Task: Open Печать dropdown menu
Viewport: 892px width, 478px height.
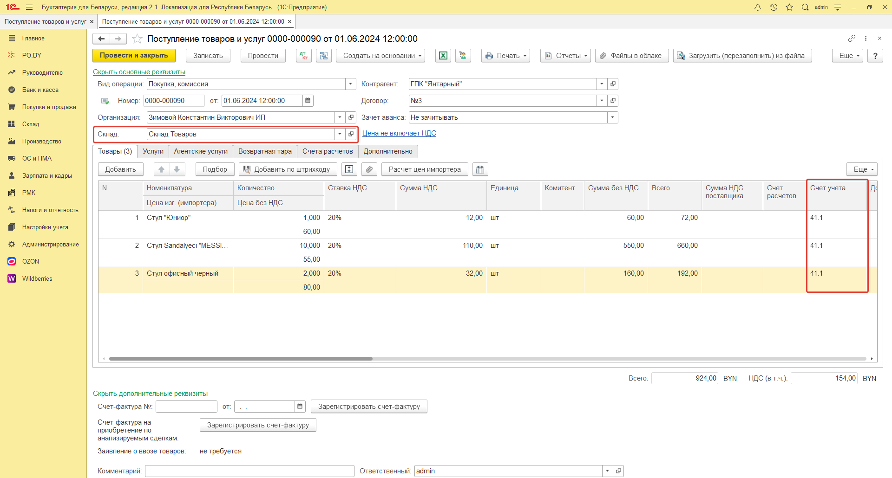Action: click(505, 56)
